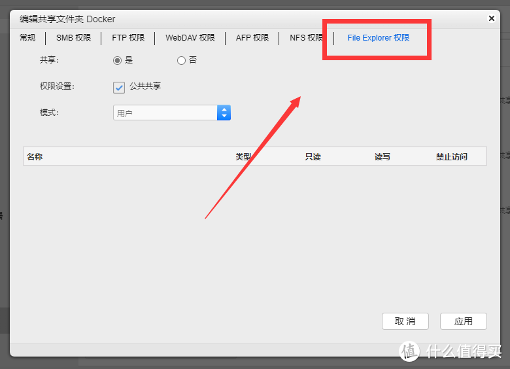510x369 pixels.
Task: Click the 应用 button
Action: click(464, 321)
